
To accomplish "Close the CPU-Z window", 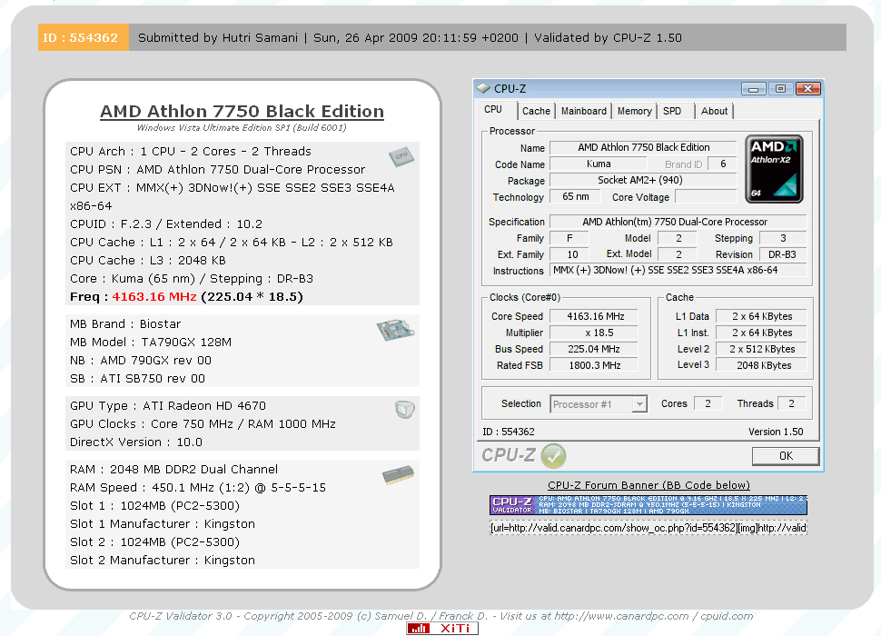I will point(808,89).
